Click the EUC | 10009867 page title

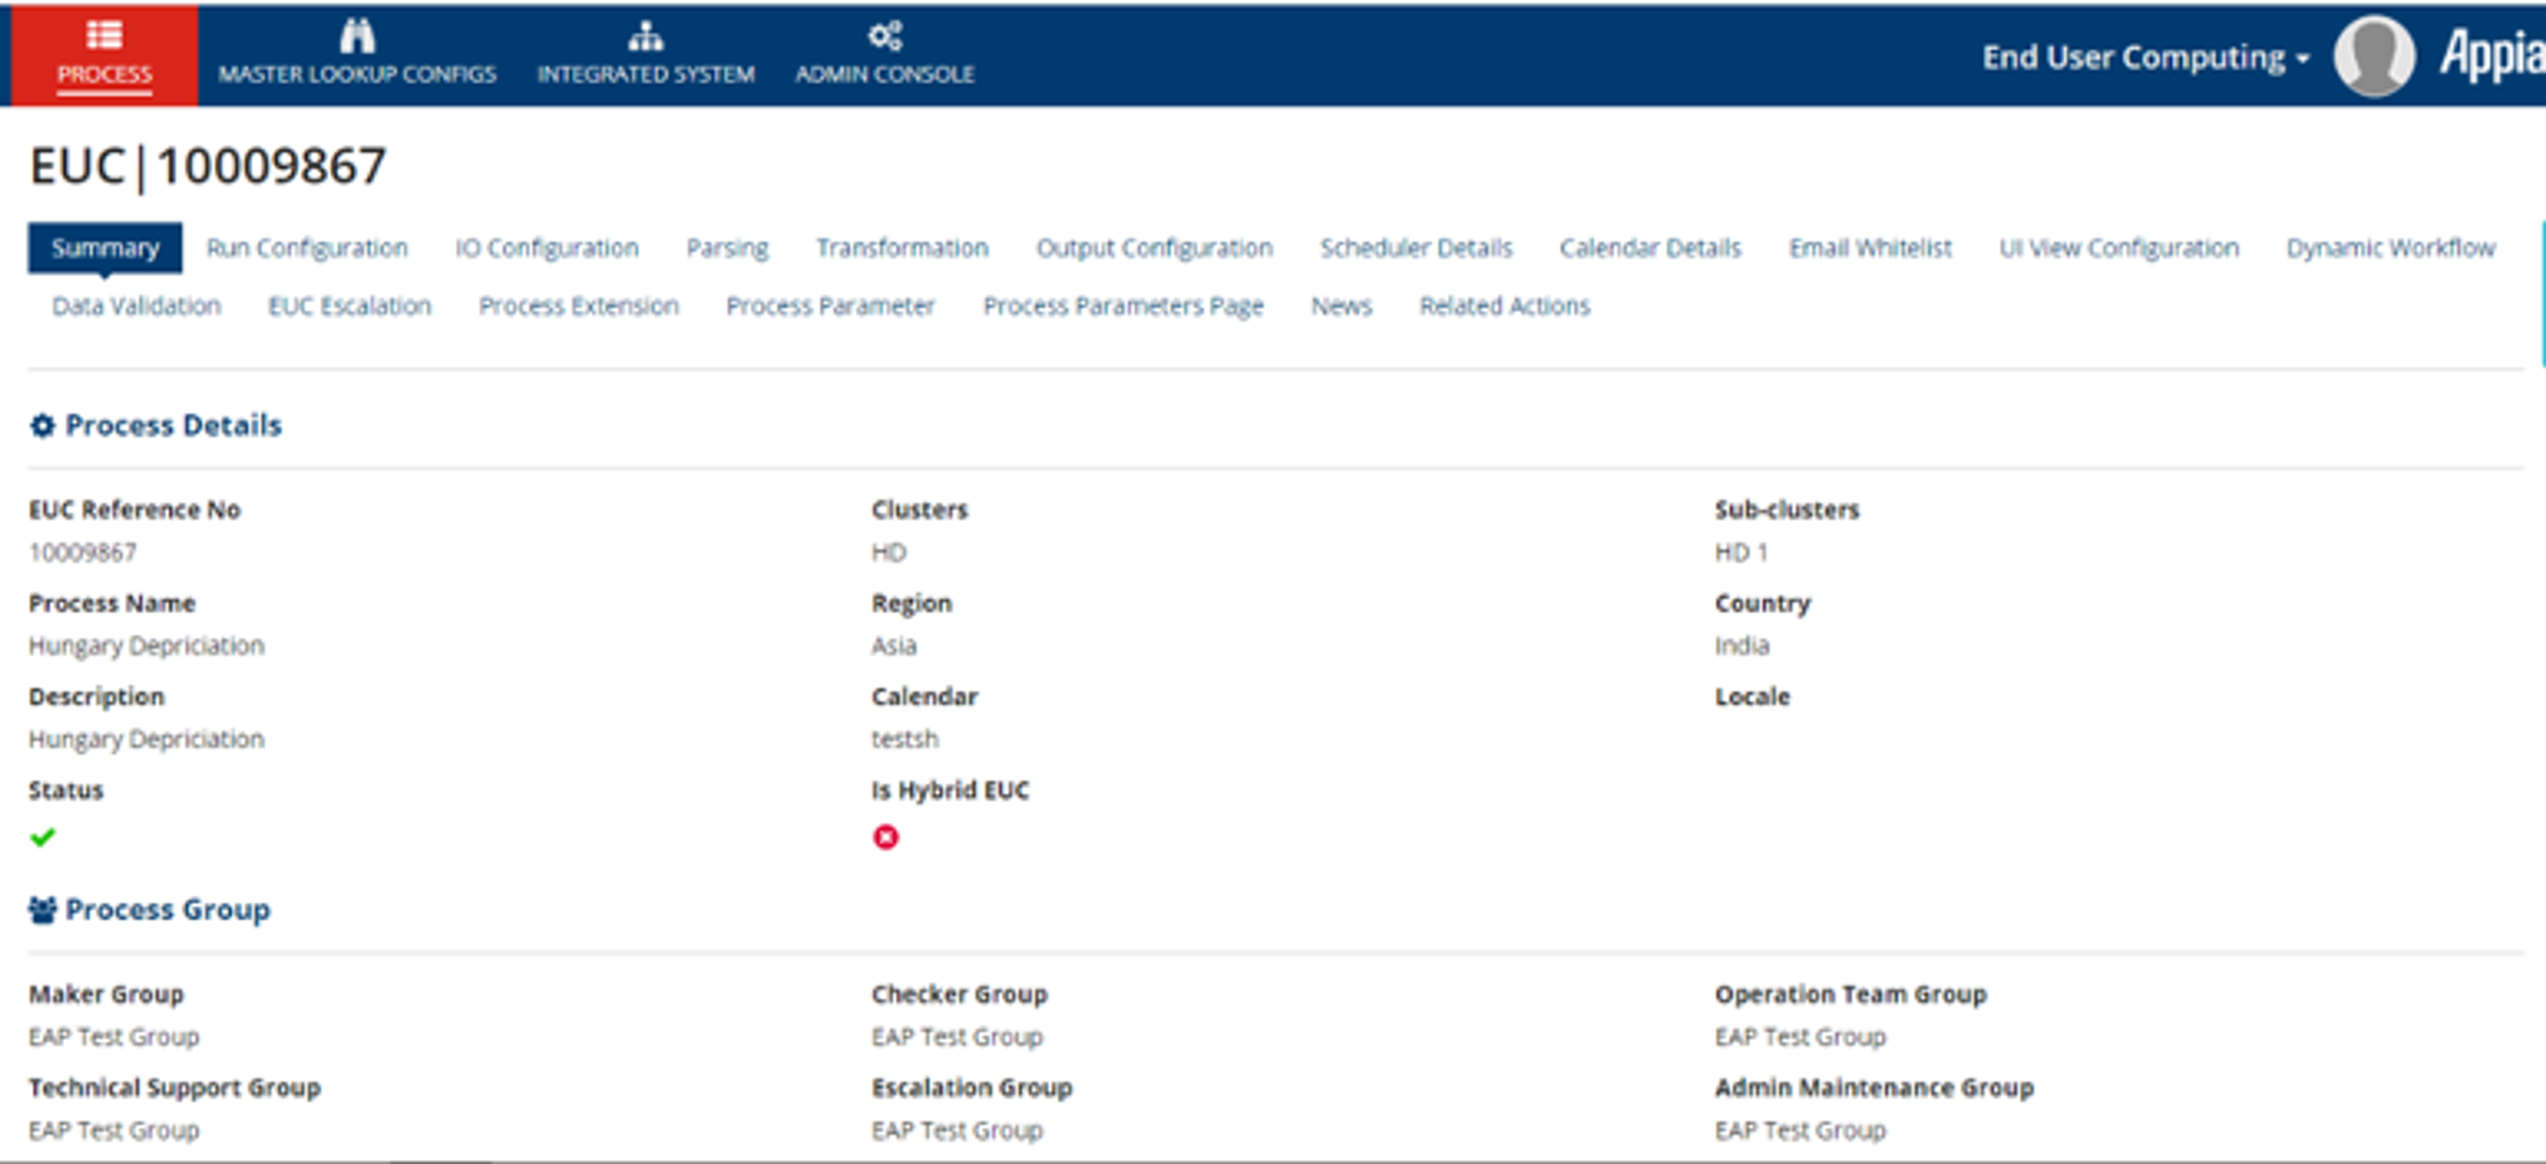click(208, 165)
